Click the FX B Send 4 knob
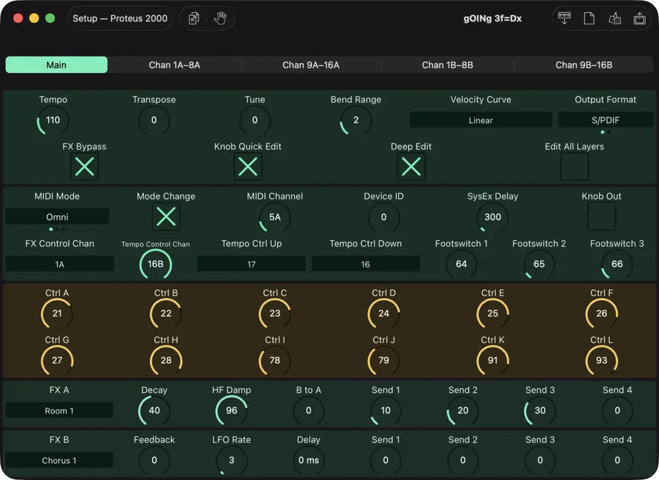The image size is (659, 480). (x=617, y=460)
